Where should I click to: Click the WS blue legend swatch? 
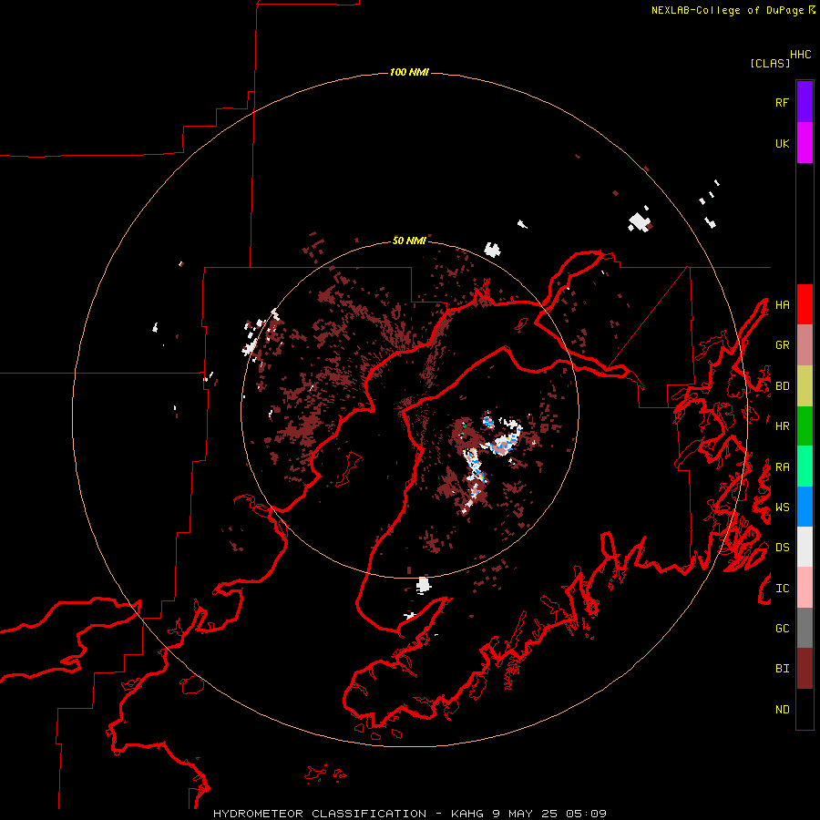click(805, 507)
